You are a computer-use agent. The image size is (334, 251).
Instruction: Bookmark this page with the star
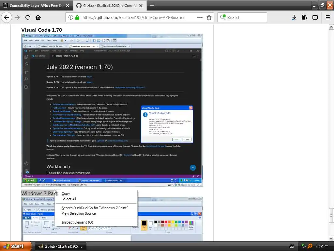pyautogui.click(x=209, y=18)
